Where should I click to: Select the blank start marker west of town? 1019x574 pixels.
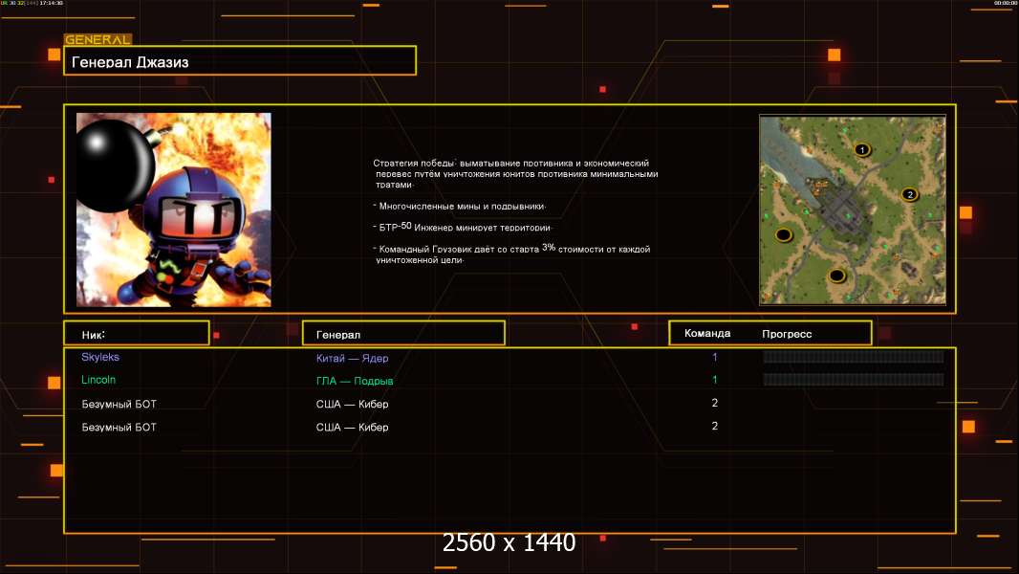784,234
